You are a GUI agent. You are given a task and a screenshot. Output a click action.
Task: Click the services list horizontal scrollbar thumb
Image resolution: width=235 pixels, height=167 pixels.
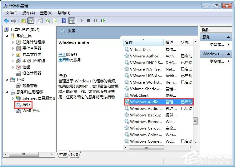click(147, 148)
